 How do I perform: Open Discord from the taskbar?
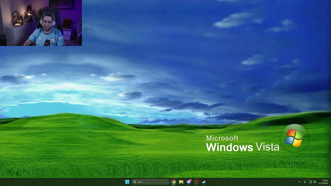pos(189,182)
